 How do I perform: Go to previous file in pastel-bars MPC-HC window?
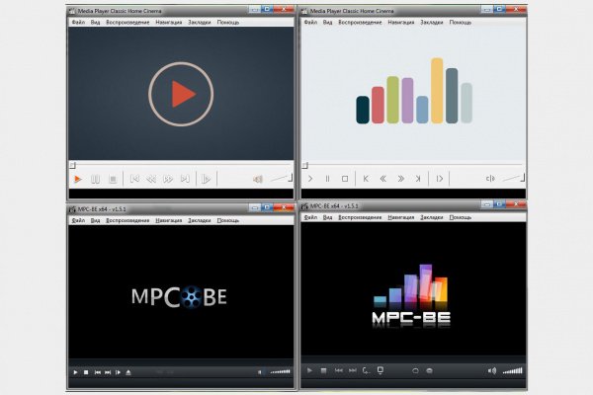coord(366,179)
